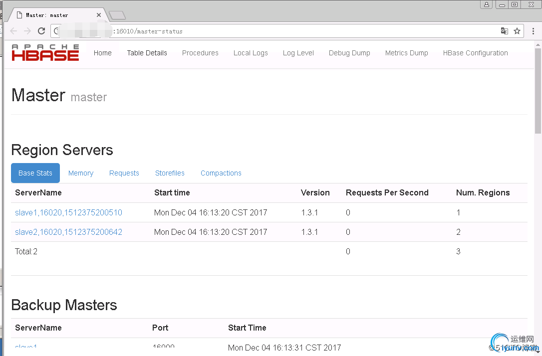Click the Region Servers ServerName column header
This screenshot has height=356, width=542.
pyautogui.click(x=38, y=192)
